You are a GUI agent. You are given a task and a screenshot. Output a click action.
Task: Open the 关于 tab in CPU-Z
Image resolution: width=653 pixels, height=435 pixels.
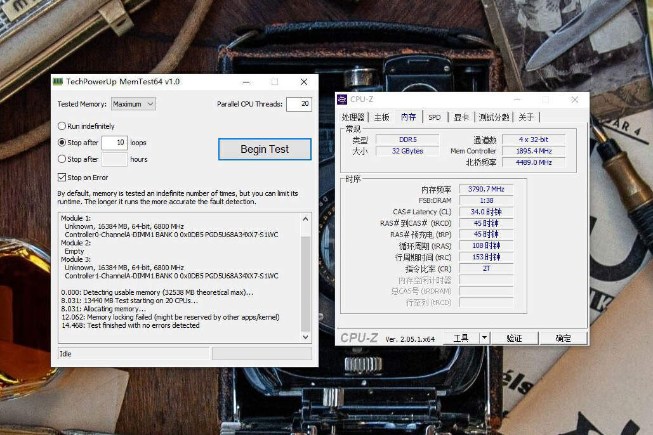coord(526,117)
